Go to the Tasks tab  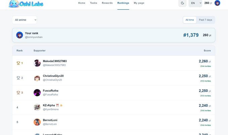pyautogui.click(x=93, y=3)
